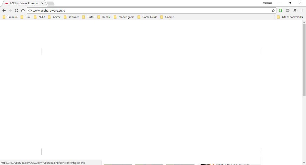Open a new tab with the tab-strip button
Screen dimensions: 306x165
tap(50, 3)
